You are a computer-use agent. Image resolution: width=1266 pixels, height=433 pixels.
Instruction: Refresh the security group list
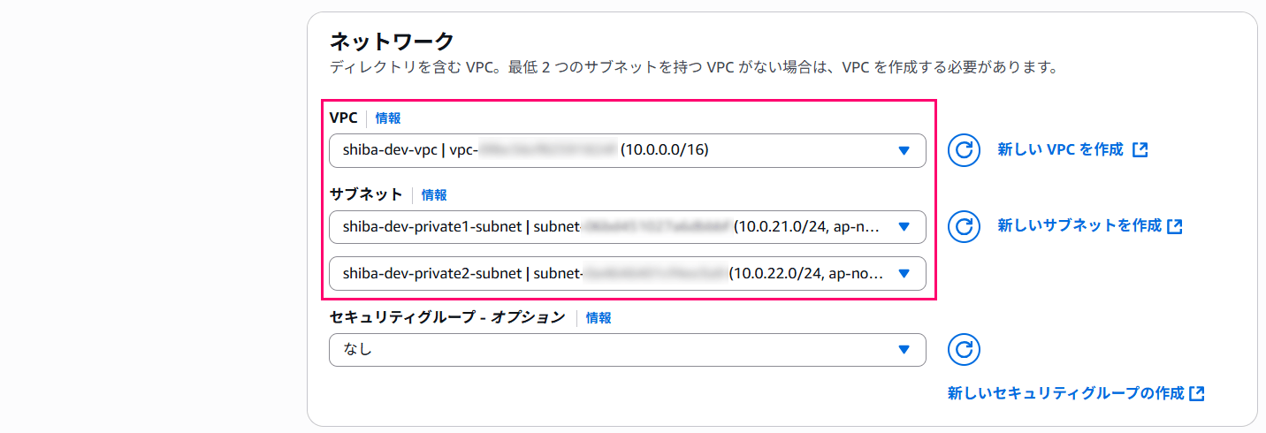click(964, 349)
